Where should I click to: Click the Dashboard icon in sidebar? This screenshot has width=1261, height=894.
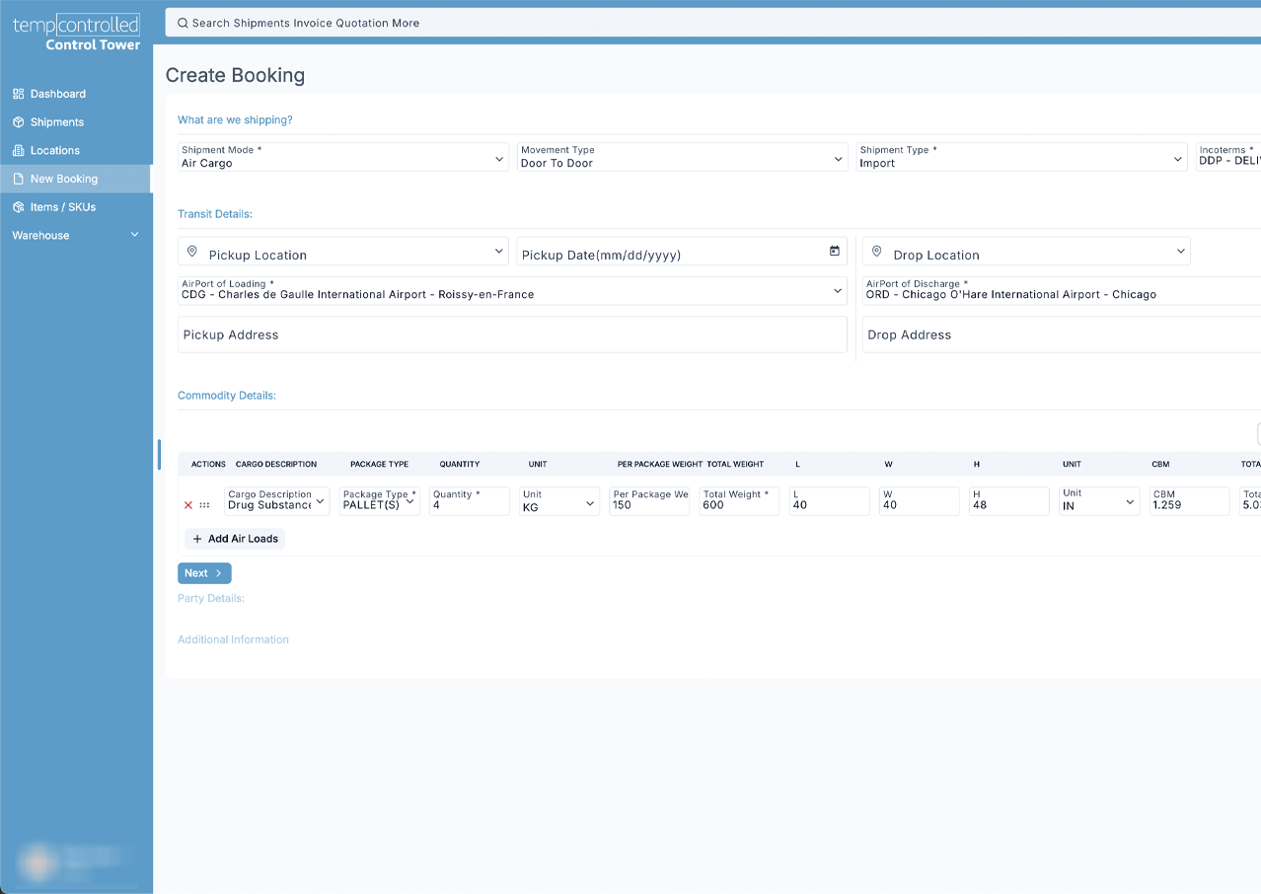(x=18, y=94)
